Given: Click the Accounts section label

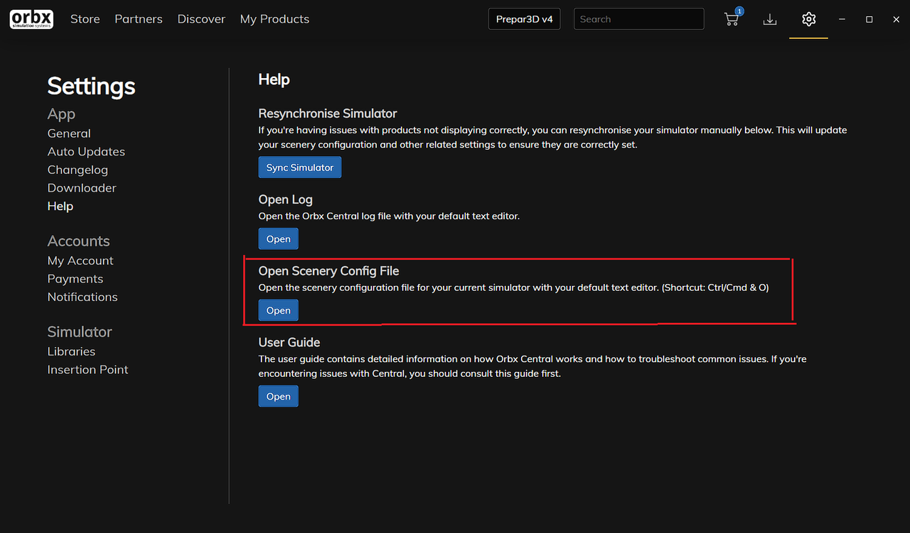Looking at the screenshot, I should (x=79, y=241).
